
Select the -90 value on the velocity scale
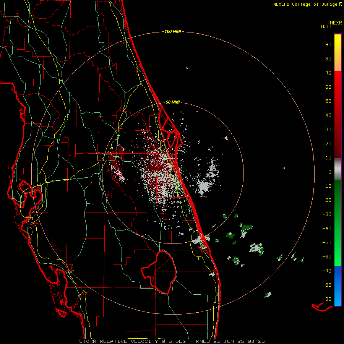pos(327,299)
